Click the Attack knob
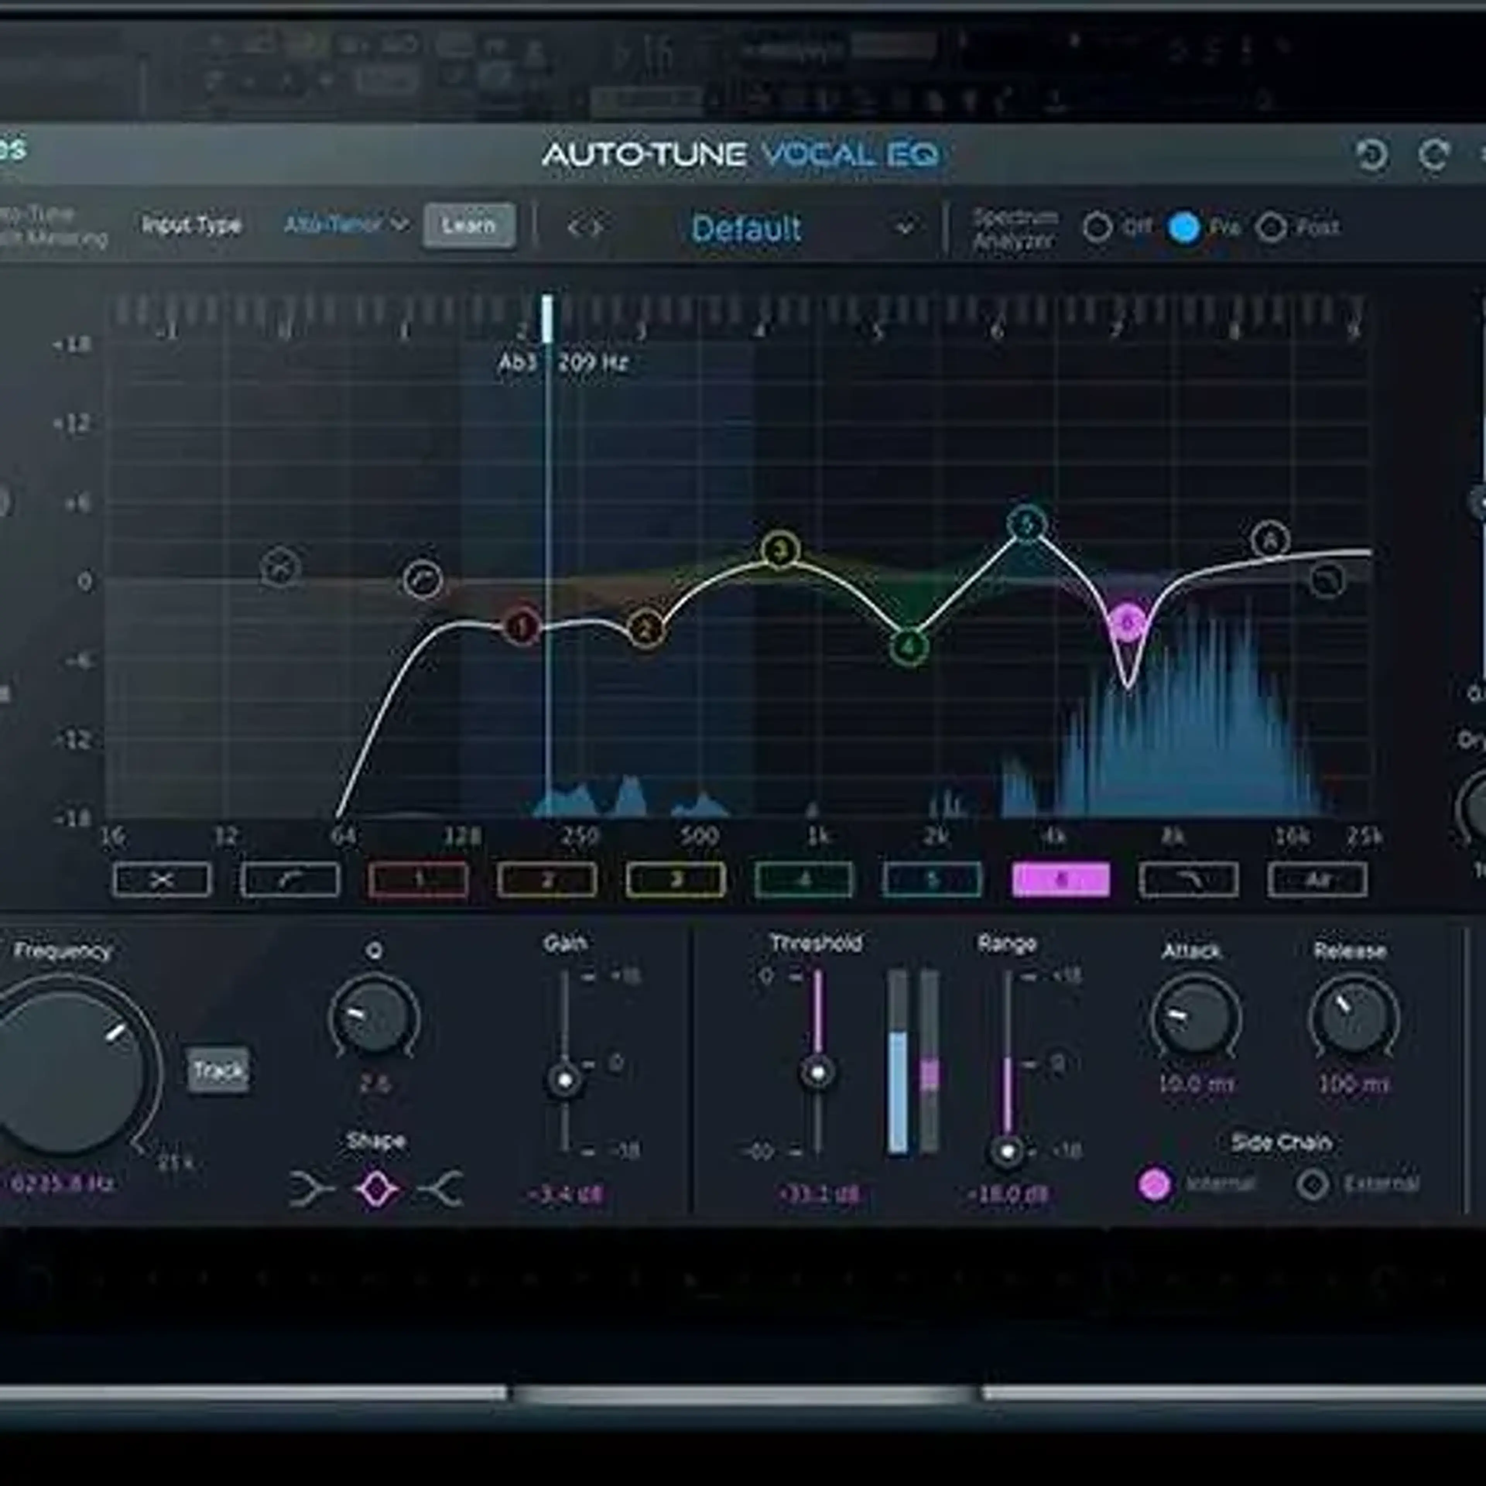This screenshot has height=1486, width=1486. click(x=1196, y=1017)
